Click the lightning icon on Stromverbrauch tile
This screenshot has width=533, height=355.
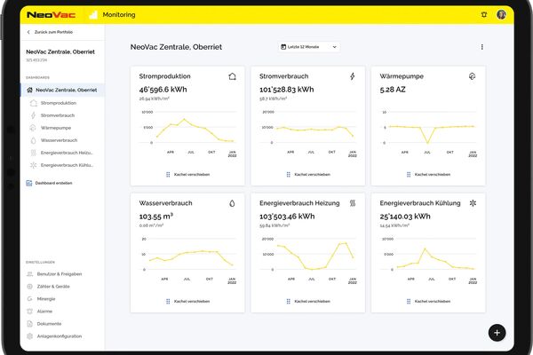pos(352,77)
